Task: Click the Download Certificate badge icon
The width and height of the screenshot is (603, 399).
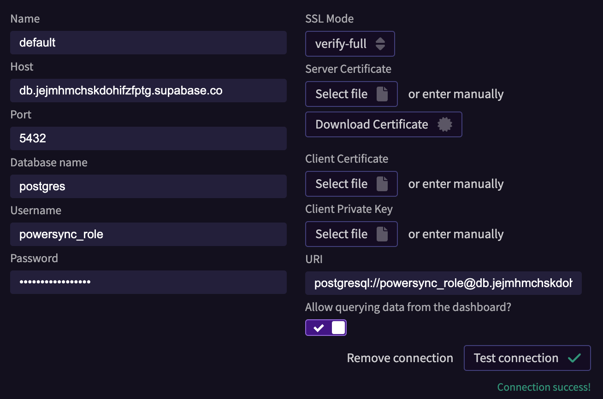Action: coord(444,124)
